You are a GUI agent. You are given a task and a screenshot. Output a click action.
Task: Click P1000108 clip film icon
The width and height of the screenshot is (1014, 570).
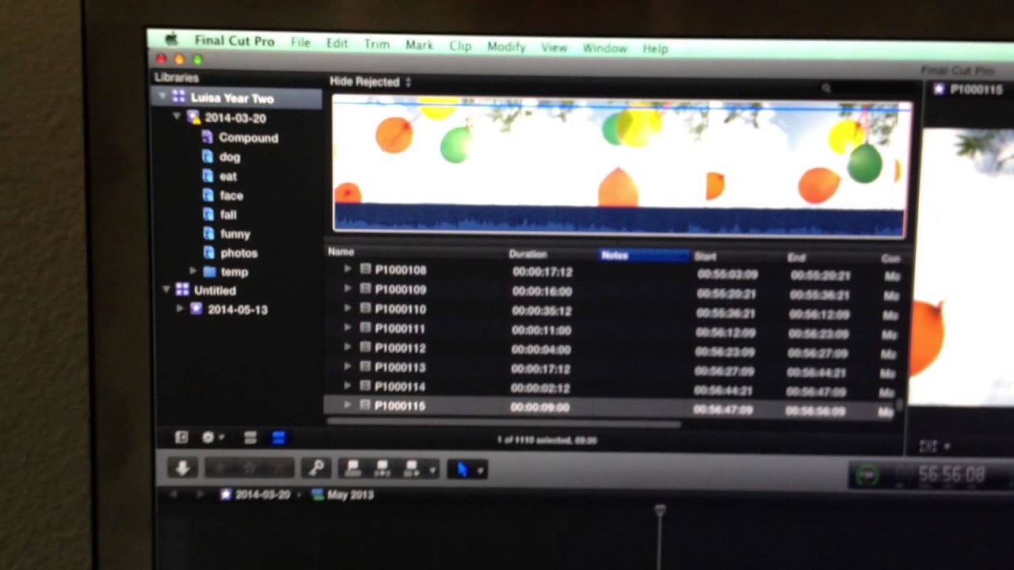pos(365,269)
